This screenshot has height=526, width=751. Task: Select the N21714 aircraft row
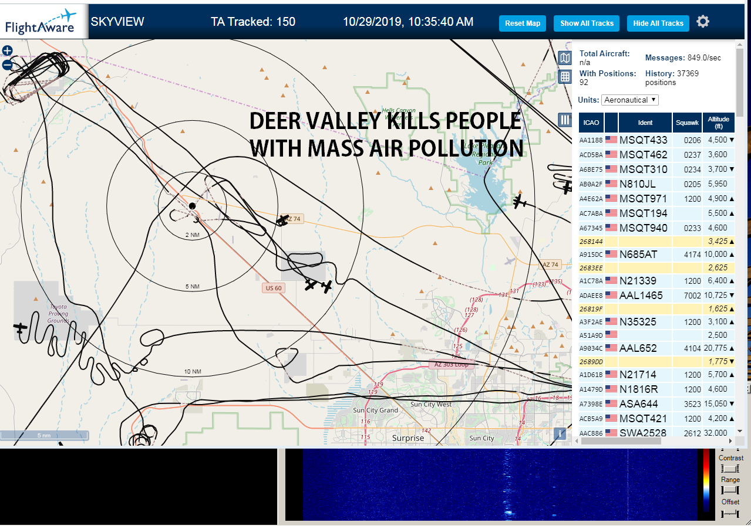coord(657,375)
